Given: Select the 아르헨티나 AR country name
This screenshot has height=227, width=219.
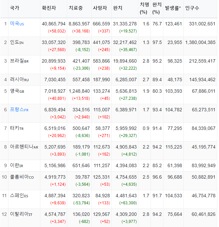Looking at the screenshot, I should pos(24,147).
